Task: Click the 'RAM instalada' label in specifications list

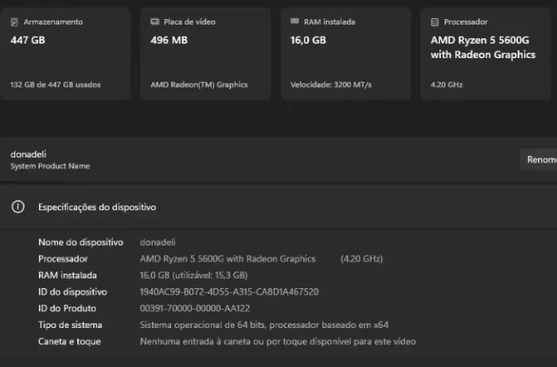Action: (x=68, y=275)
